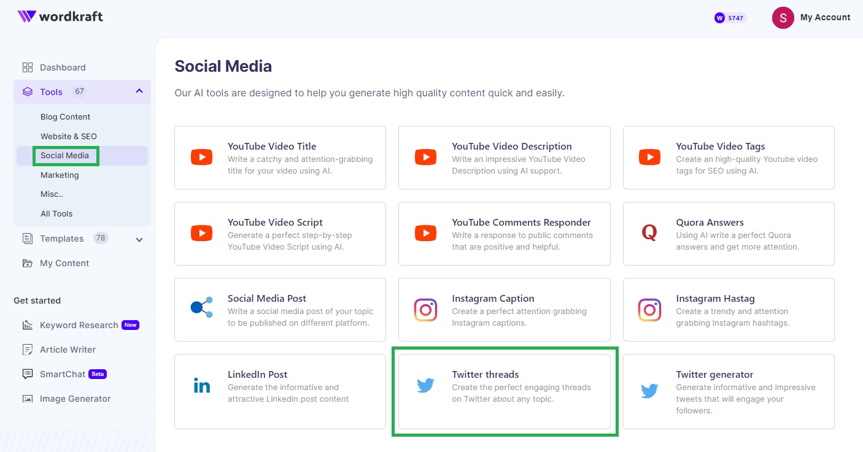Viewport: 863px width, 452px height.
Task: Launch SmartChat from the sidebar
Action: pyautogui.click(x=66, y=374)
